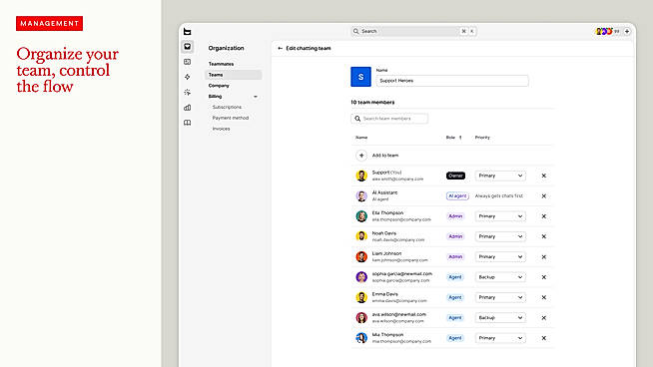
Task: Open the contacts card icon in the sidebar
Action: 188,62
